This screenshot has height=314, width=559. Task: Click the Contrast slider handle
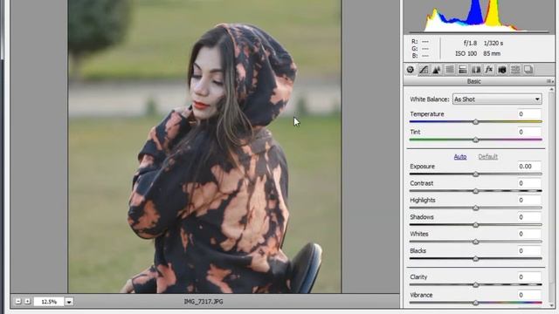click(475, 191)
